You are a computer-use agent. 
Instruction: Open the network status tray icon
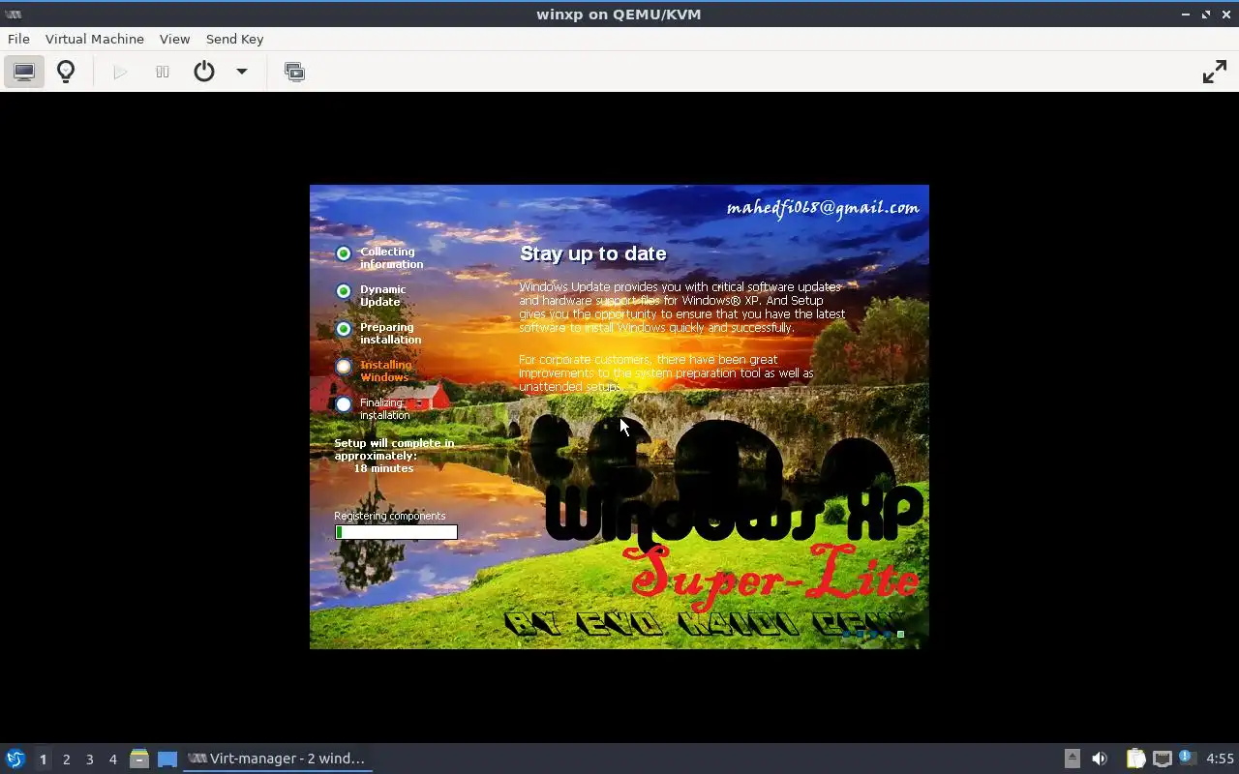coord(1163,759)
